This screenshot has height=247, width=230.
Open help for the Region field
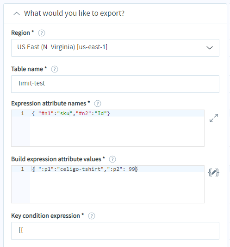[x=42, y=33]
